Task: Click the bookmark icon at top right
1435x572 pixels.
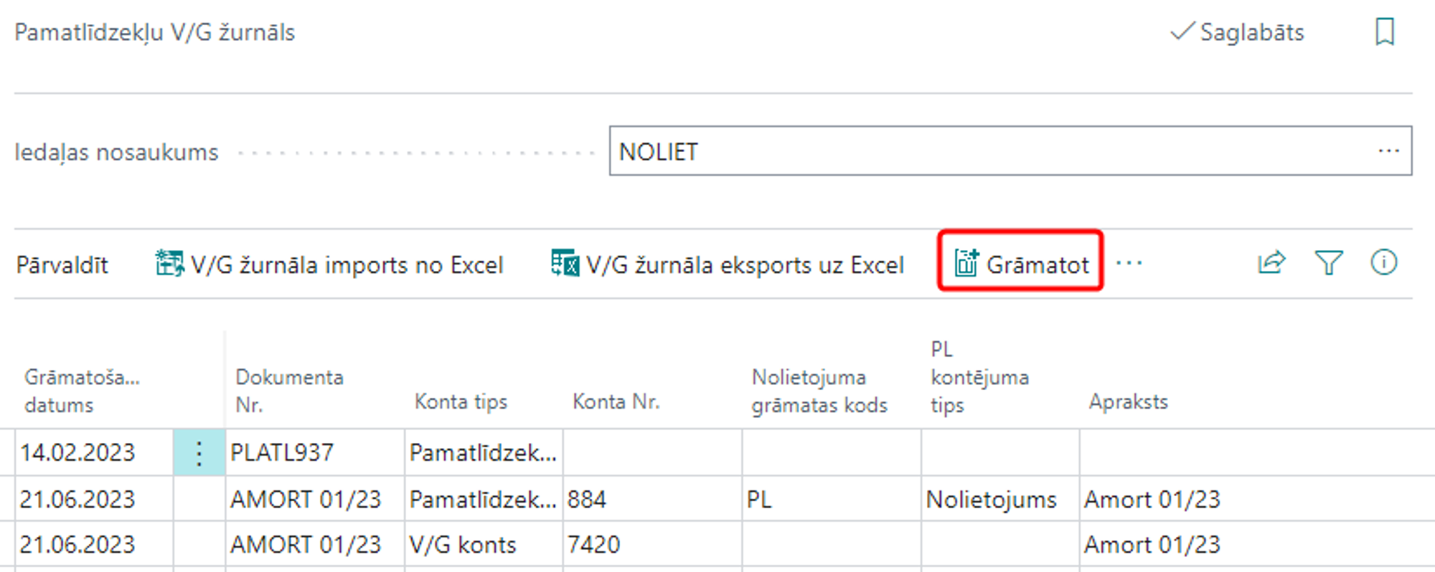Action: (x=1384, y=32)
